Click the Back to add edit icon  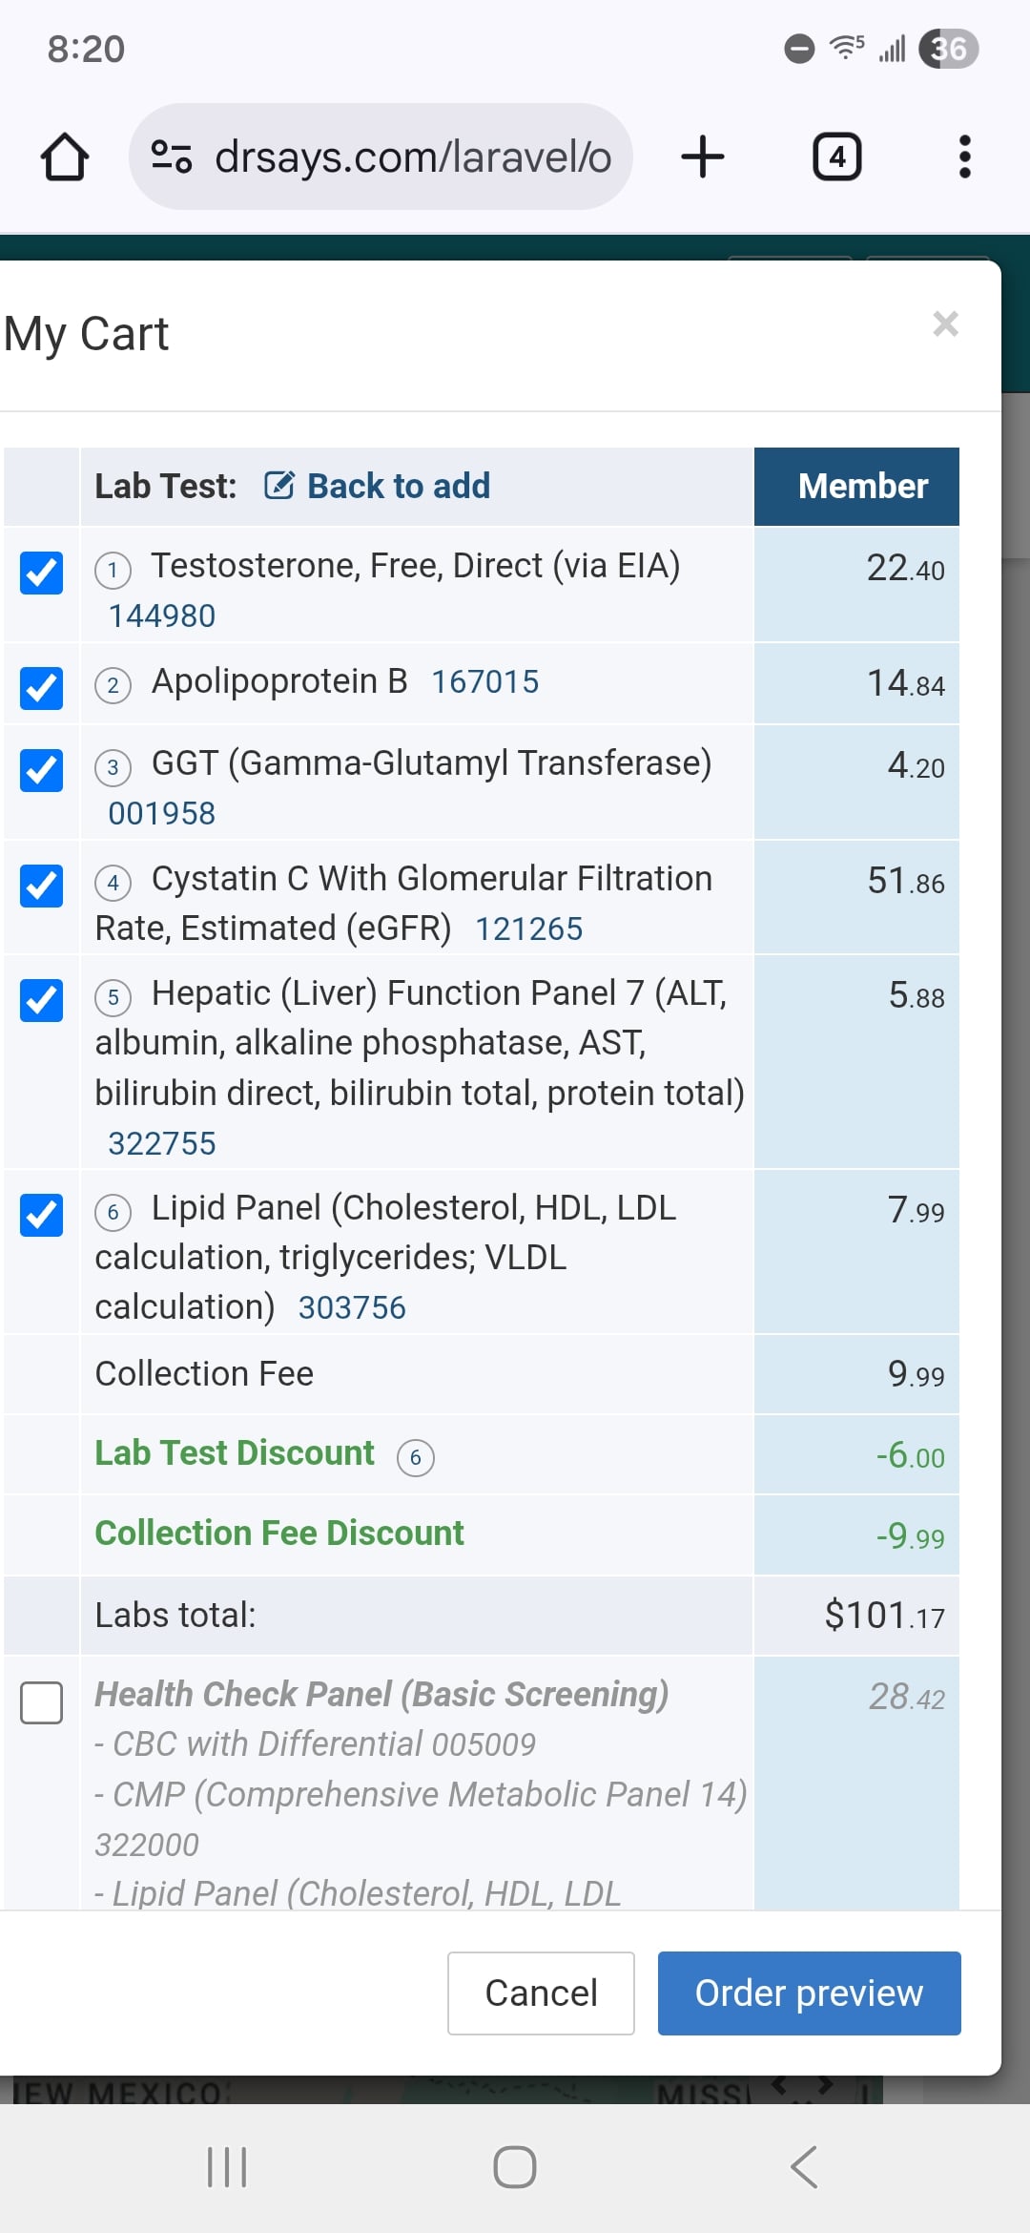(279, 486)
